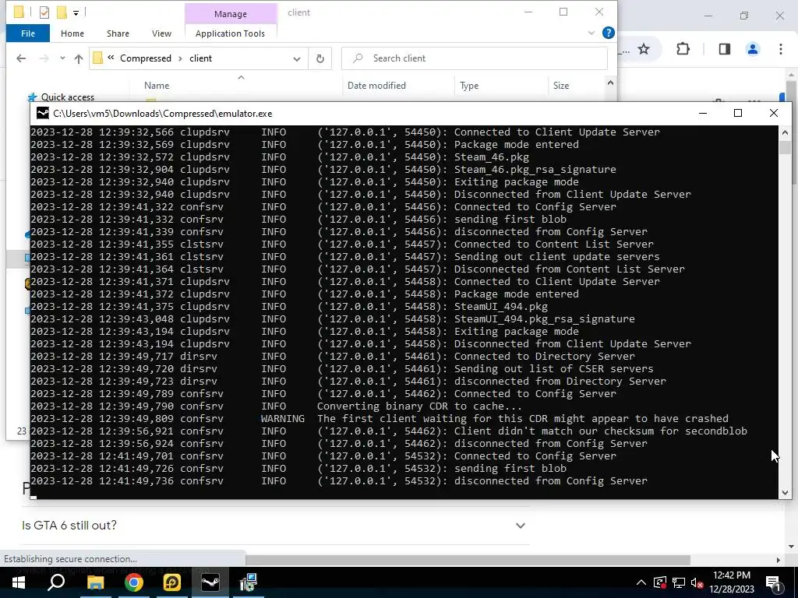Open the Customize Quick Access Toolbar dropdown
Viewport: 798px width, 598px height.
click(x=76, y=12)
